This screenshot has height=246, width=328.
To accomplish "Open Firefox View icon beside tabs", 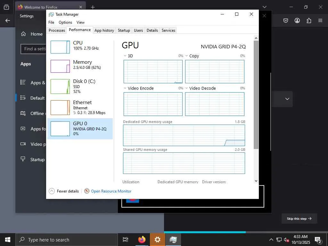I will 6,7.
